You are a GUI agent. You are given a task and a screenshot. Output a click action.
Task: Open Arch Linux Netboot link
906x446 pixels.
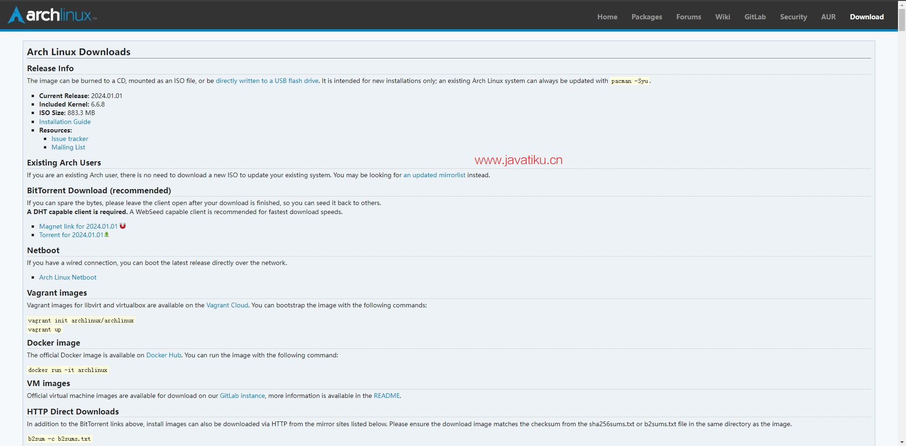(68, 277)
